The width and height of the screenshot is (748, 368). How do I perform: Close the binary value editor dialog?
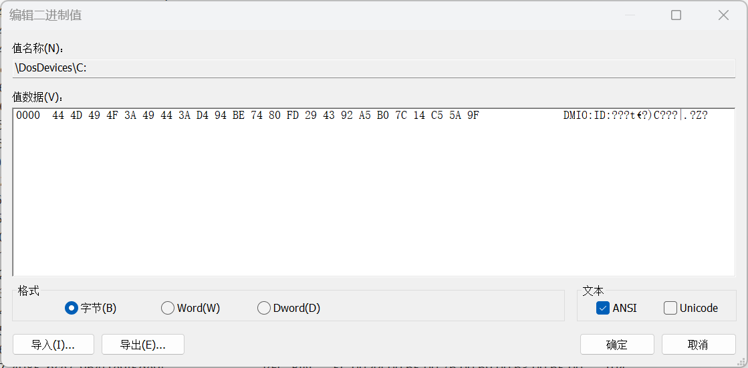(723, 15)
